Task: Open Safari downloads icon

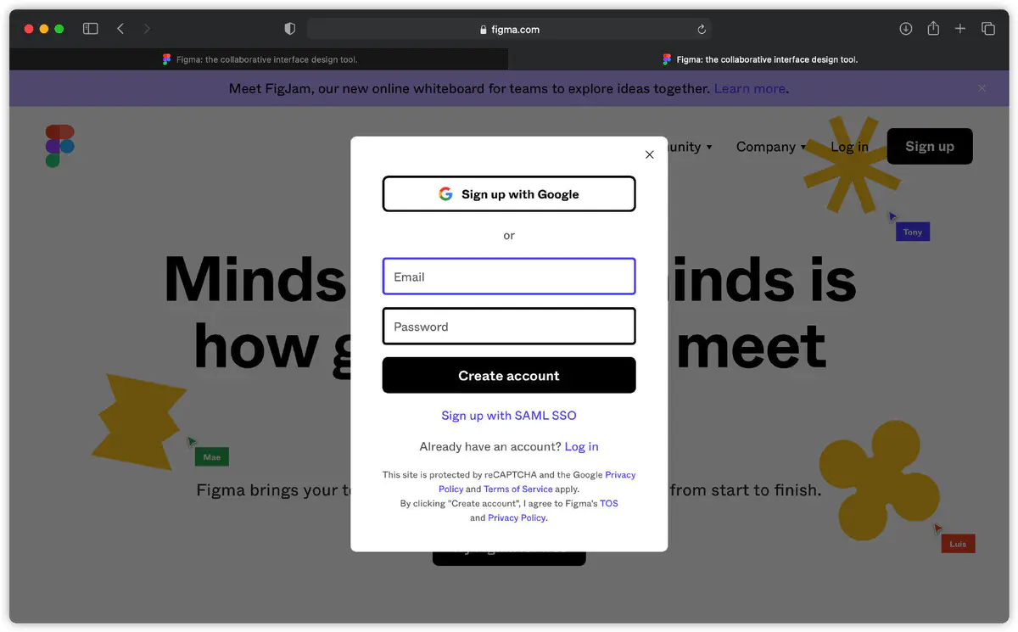Action: pos(906,29)
